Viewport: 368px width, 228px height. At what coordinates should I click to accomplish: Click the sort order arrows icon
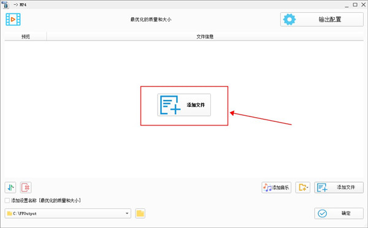(x=10, y=188)
